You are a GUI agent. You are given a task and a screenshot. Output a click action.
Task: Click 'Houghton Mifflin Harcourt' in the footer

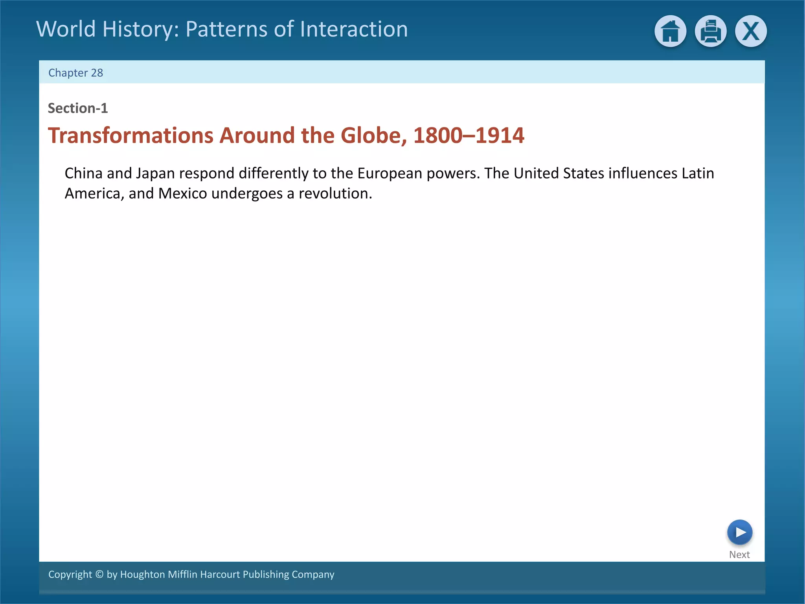click(180, 575)
